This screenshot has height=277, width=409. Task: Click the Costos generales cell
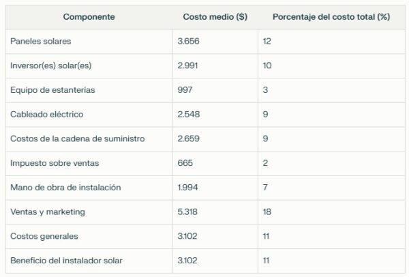[x=44, y=236]
